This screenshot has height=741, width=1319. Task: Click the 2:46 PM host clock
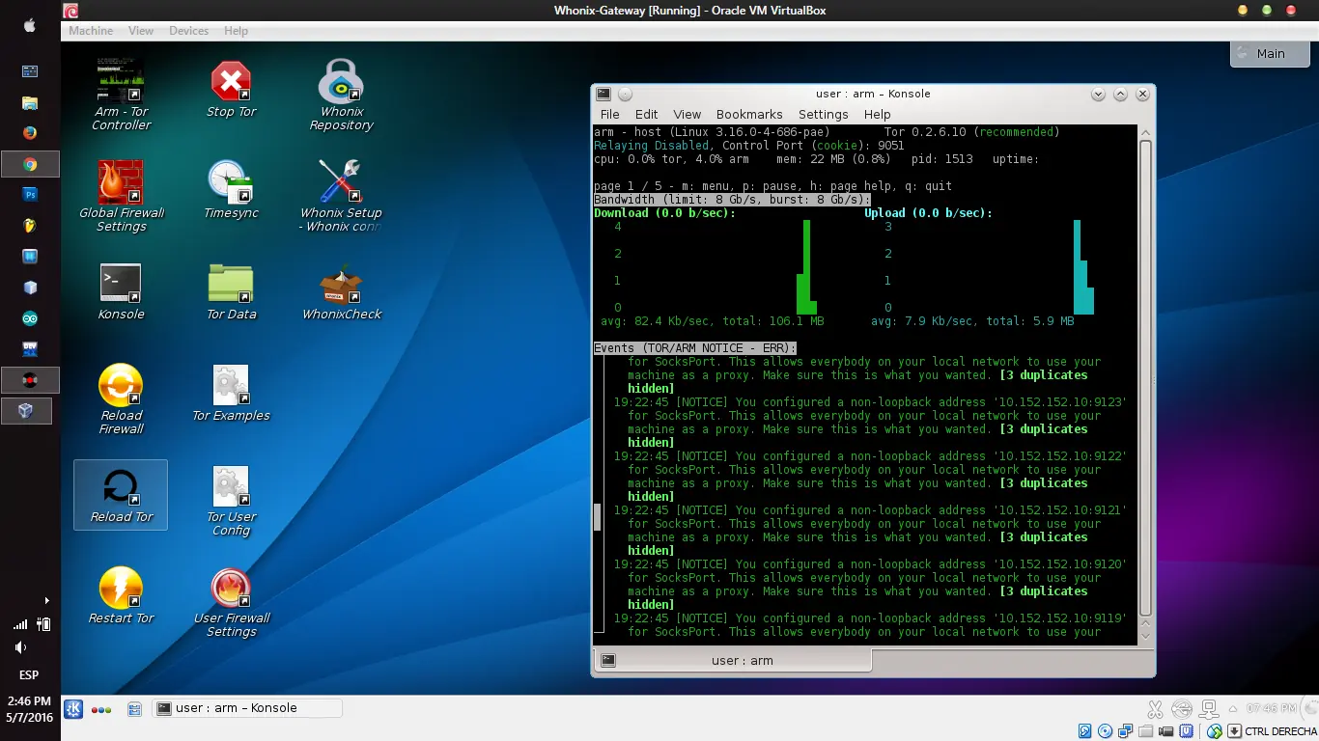click(29, 701)
